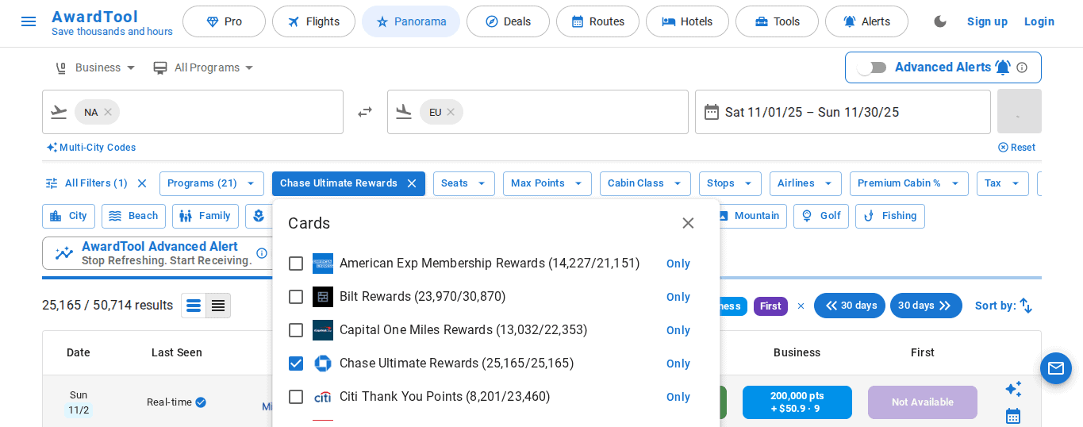The width and height of the screenshot is (1083, 427).
Task: Expand the Seats filter dropdown
Action: click(464, 183)
